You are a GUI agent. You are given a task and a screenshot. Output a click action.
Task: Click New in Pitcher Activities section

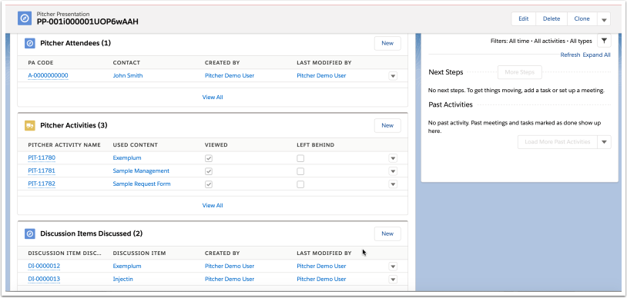click(x=387, y=125)
